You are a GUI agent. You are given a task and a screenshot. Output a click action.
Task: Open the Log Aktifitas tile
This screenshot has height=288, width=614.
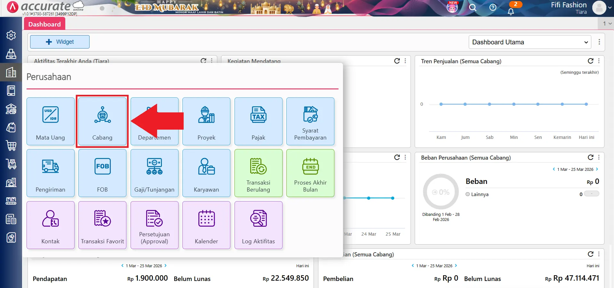[258, 225]
